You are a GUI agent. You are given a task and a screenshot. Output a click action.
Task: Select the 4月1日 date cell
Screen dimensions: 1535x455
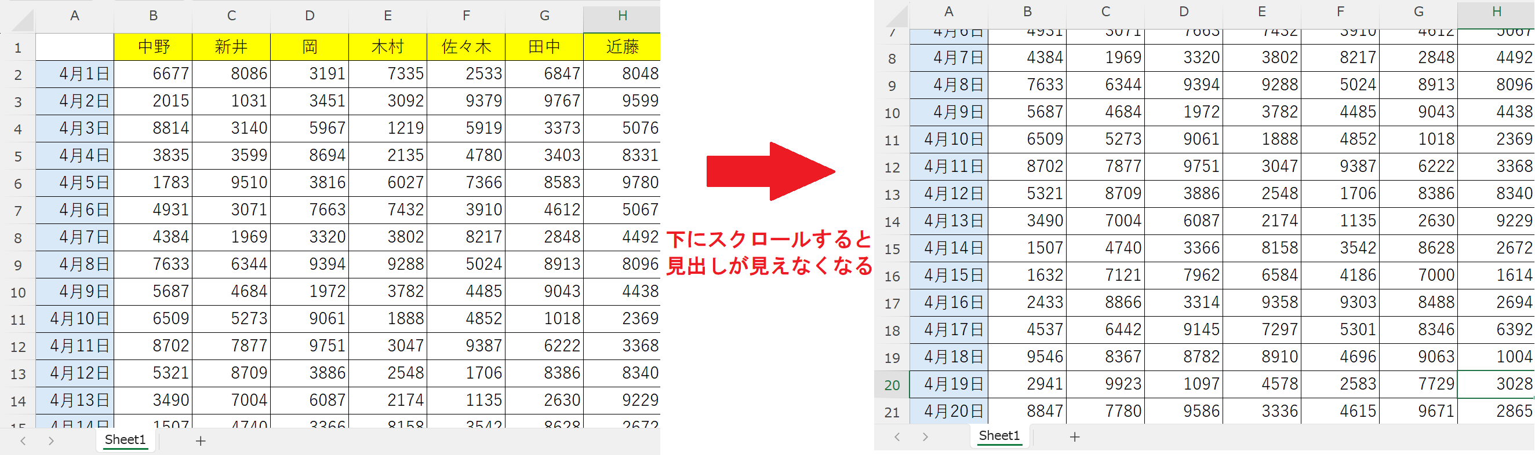point(74,74)
